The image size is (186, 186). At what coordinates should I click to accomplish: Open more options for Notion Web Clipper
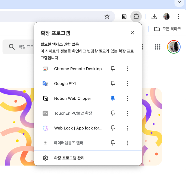(128, 98)
